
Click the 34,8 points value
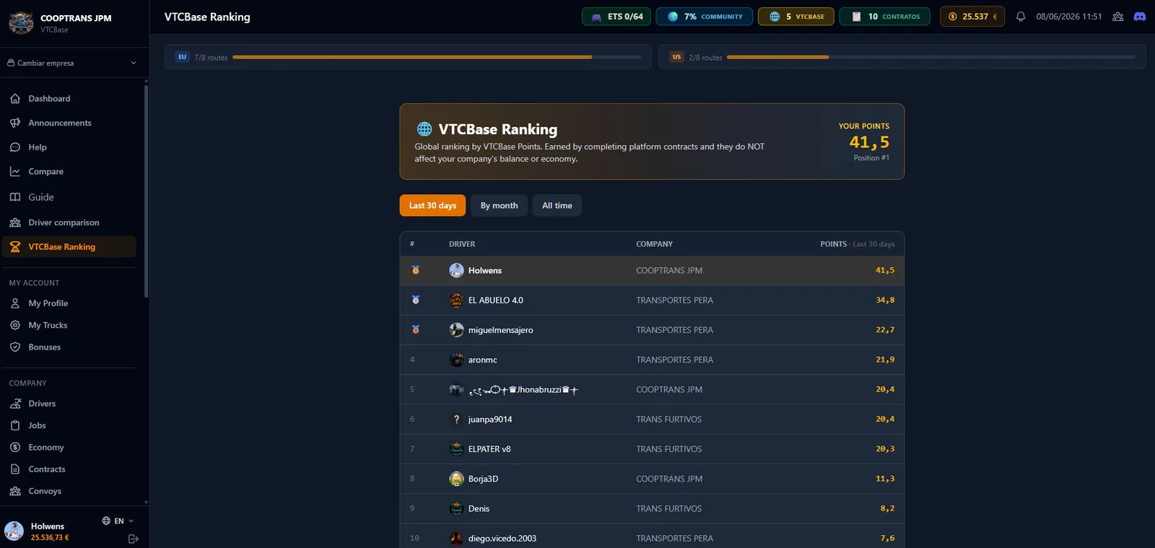885,300
